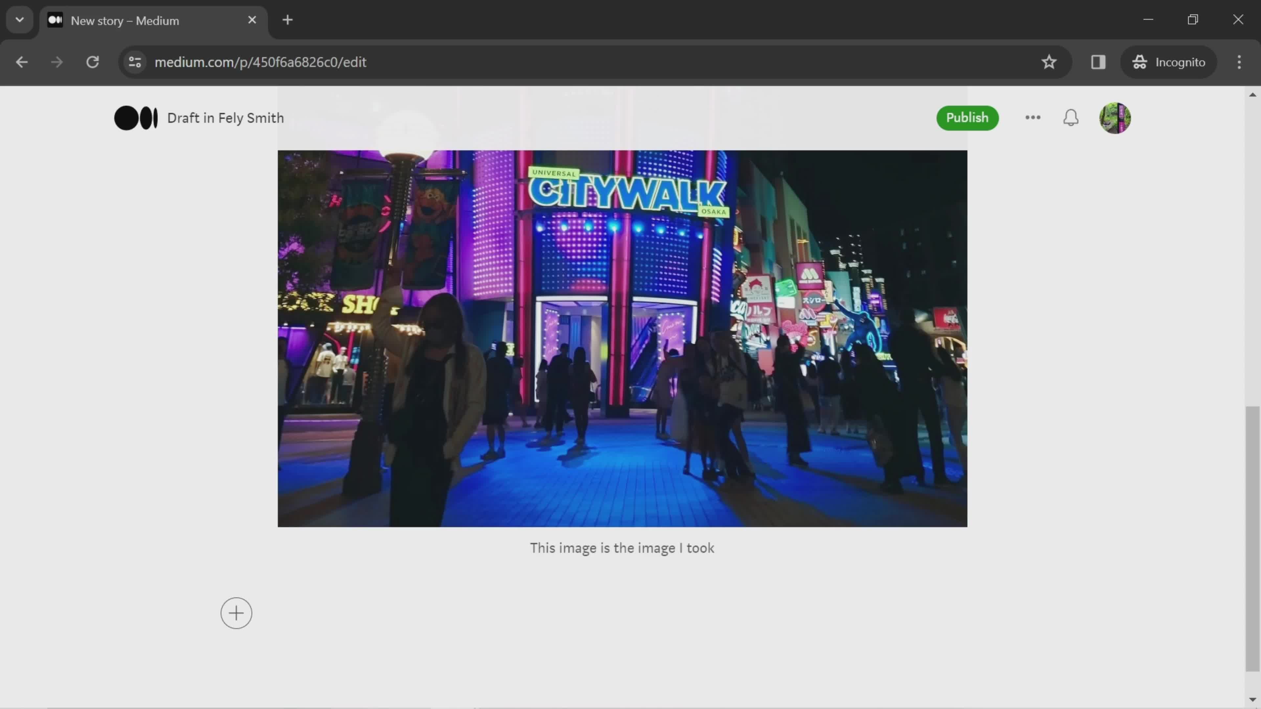Close the New story – Medium tab
Image resolution: width=1261 pixels, height=709 pixels.
click(x=252, y=20)
